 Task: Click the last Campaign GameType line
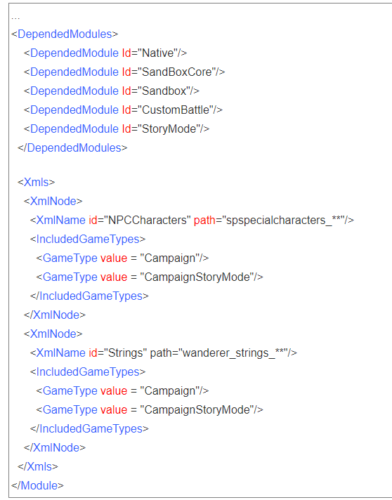(122, 391)
